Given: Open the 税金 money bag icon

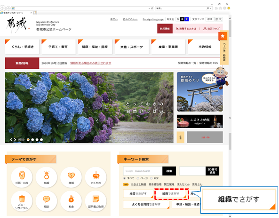Looking at the screenshot, I should point(71,201).
